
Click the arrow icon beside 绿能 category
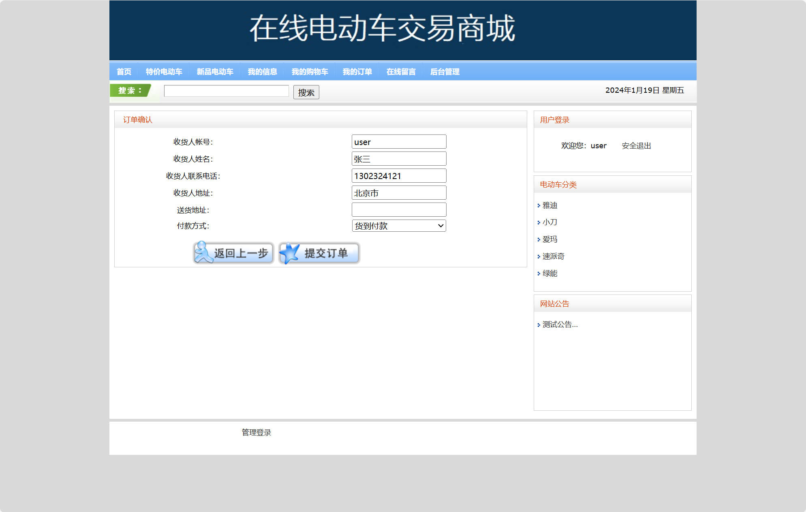(538, 273)
